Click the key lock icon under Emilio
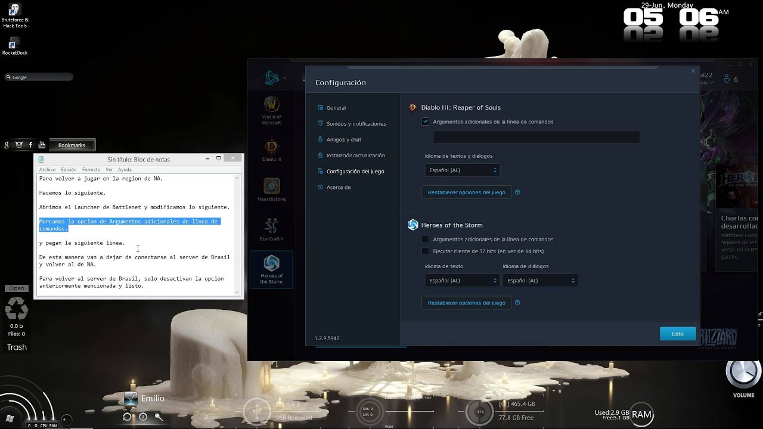The height and width of the screenshot is (429, 763). click(x=159, y=417)
